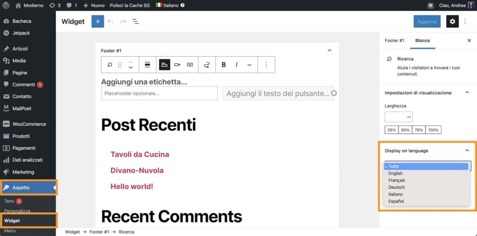
Task: Toggle the settings gear panel
Action: click(452, 21)
